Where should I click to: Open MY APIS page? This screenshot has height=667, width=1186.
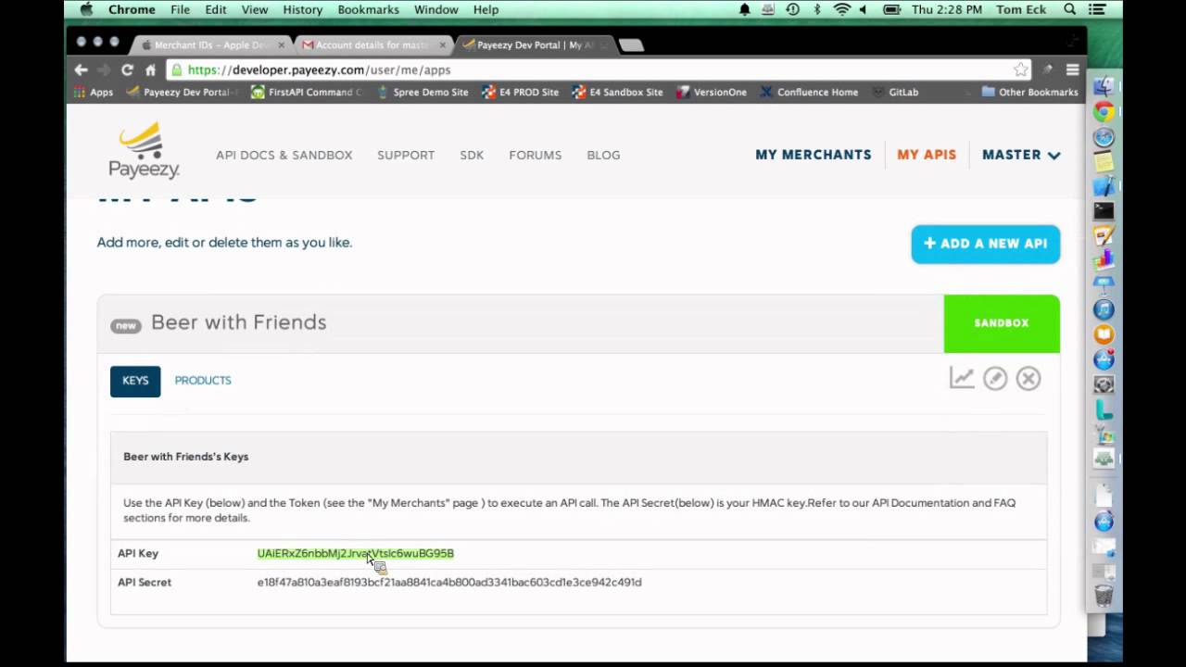pyautogui.click(x=927, y=155)
